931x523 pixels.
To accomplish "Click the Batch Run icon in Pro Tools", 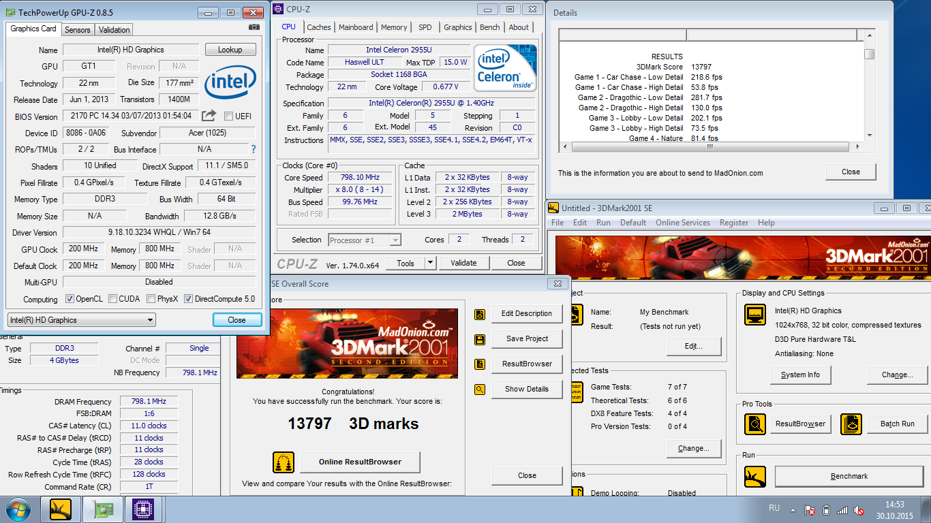I will (851, 424).
